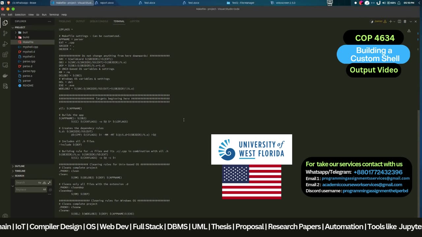Replace all with the replace-all icon
This screenshot has height=237, width=422.
tap(50, 190)
